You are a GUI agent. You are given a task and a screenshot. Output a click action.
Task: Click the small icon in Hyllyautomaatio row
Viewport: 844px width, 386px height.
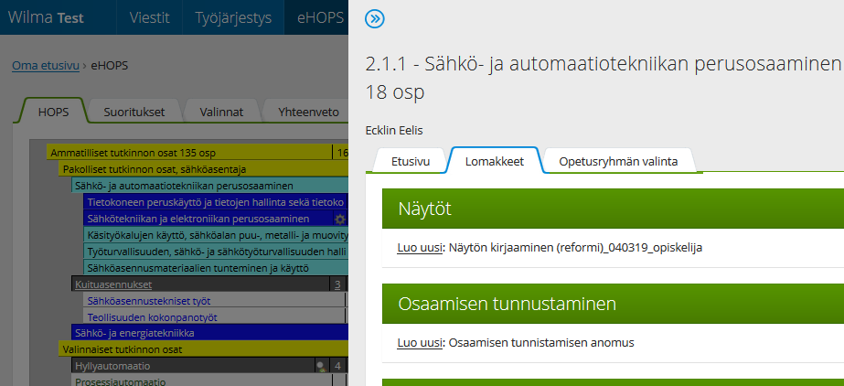coord(320,366)
